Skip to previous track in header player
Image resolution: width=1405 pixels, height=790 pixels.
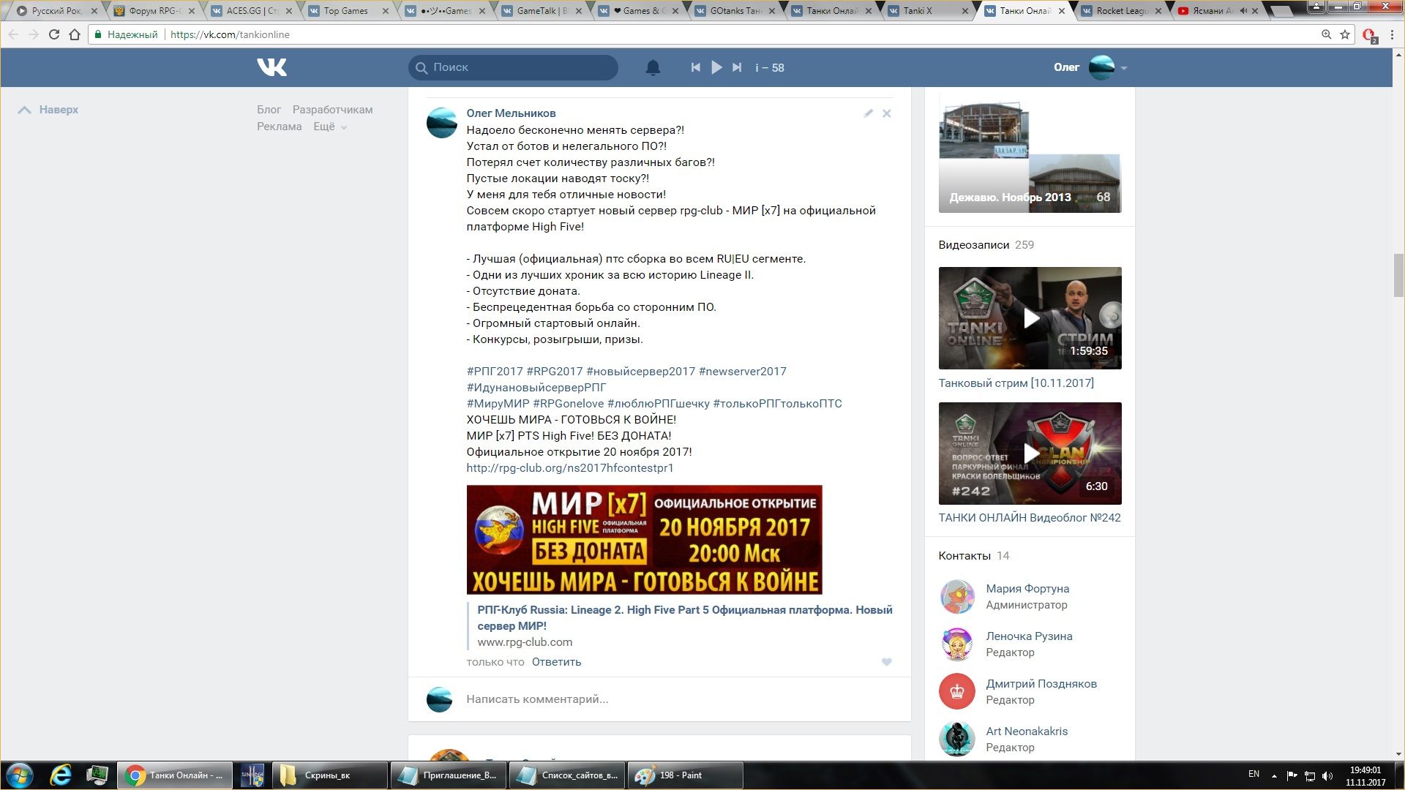click(695, 67)
